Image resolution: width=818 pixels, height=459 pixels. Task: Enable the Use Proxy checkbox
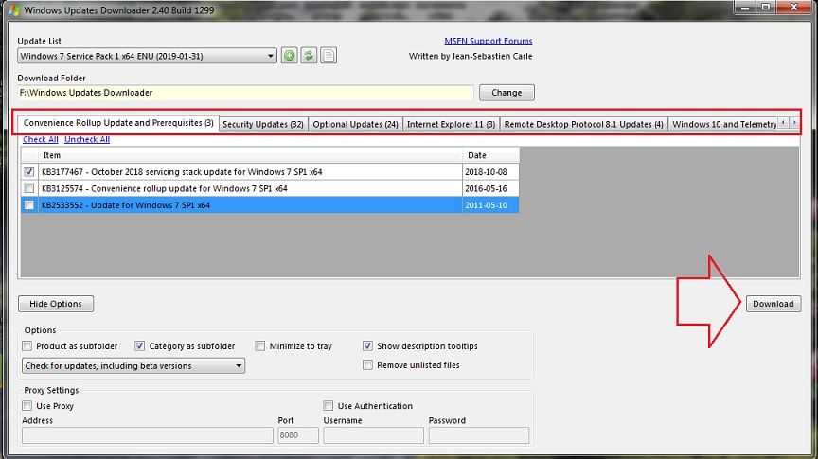(27, 406)
